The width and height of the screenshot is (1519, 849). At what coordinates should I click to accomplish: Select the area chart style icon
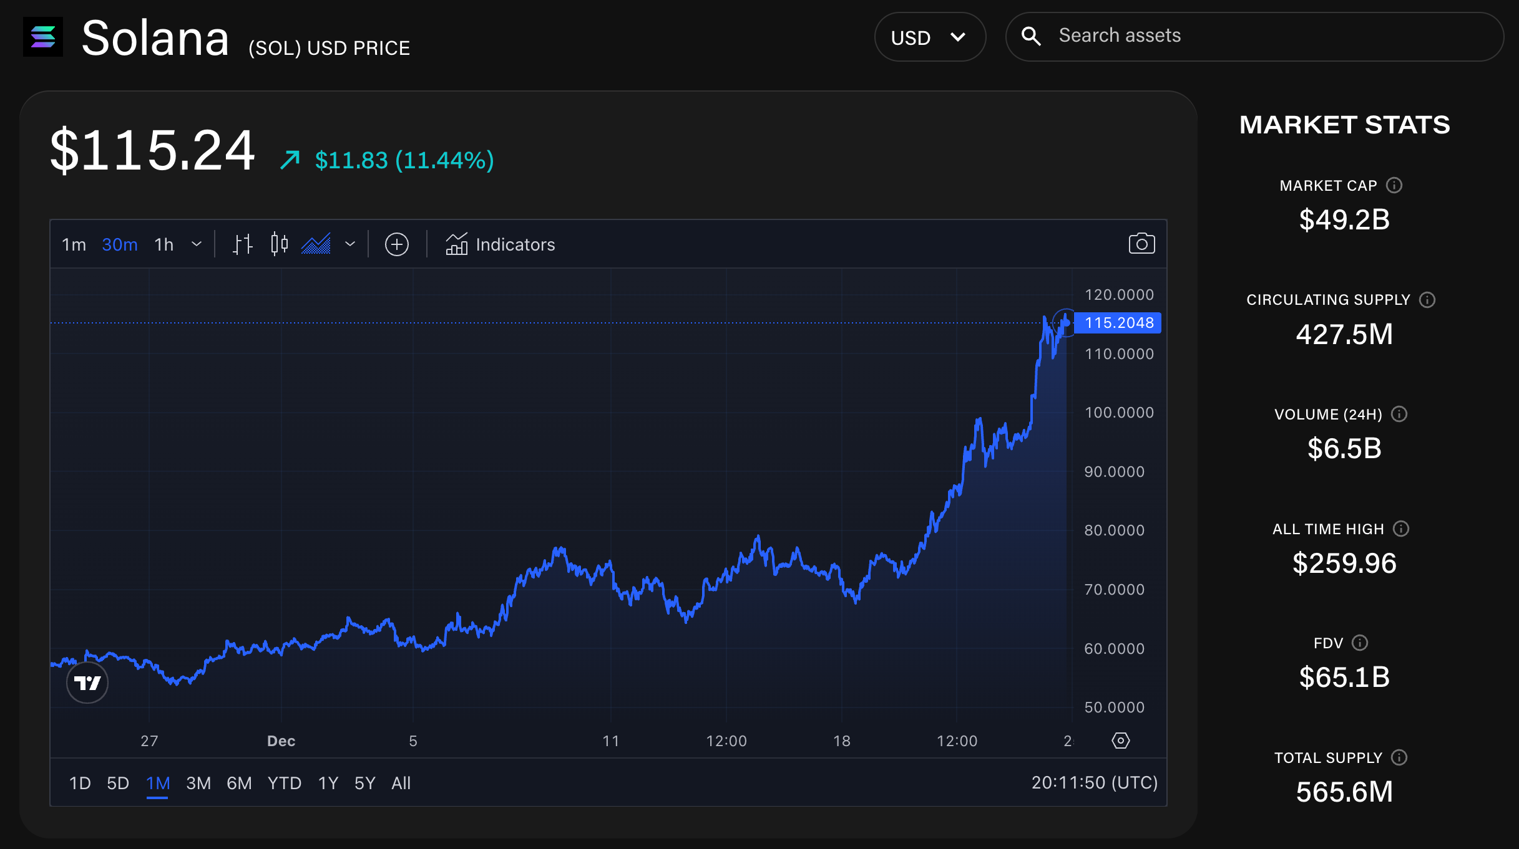(x=316, y=244)
